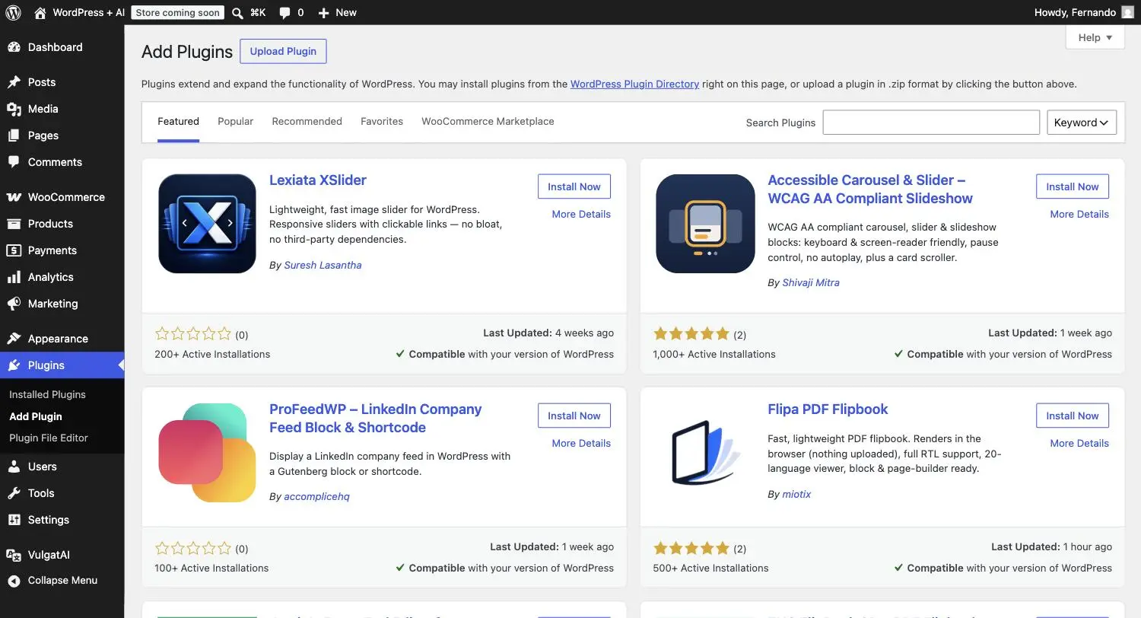
Task: Switch to the Popular tab
Action: coord(235,122)
